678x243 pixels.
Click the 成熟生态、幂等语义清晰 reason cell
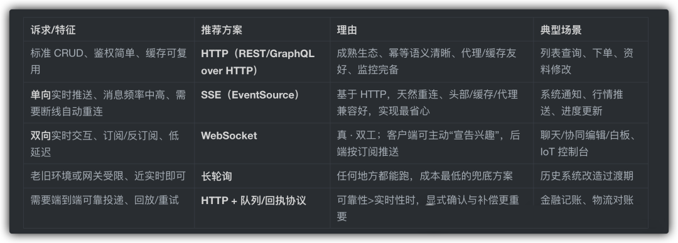tap(431, 62)
